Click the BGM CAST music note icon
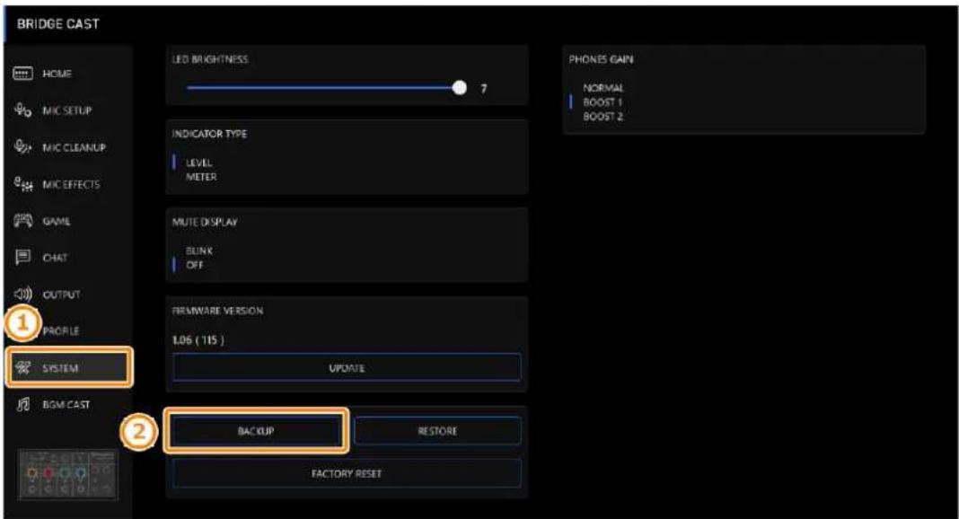The image size is (959, 519). [x=22, y=405]
